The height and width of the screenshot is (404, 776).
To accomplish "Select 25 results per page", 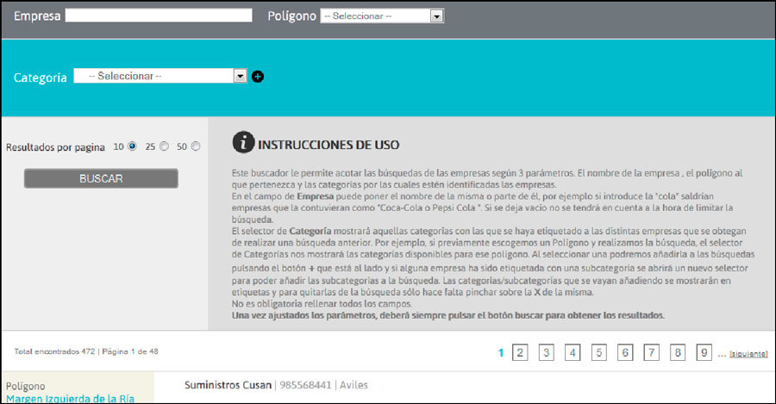I will click(165, 146).
